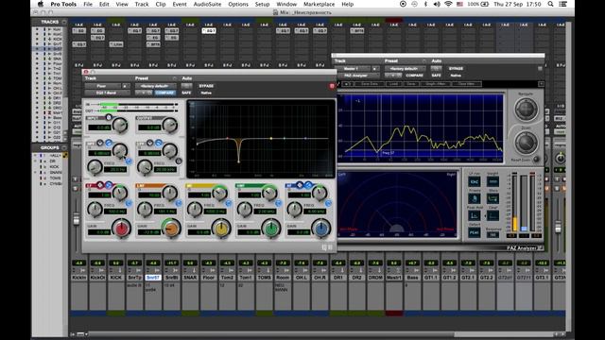Image resolution: width=605 pixels, height=340 pixels.
Task: Click the Navigate knob in PAZ Analyzer
Action: tap(526, 109)
